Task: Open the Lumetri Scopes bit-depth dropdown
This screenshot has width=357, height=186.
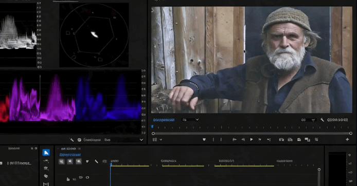Action: [123, 140]
